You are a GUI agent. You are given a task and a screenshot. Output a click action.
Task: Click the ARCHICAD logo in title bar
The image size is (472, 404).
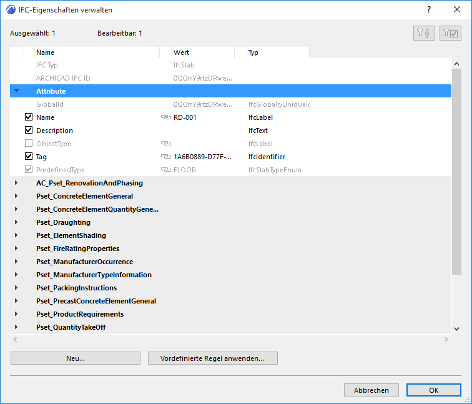(x=11, y=10)
